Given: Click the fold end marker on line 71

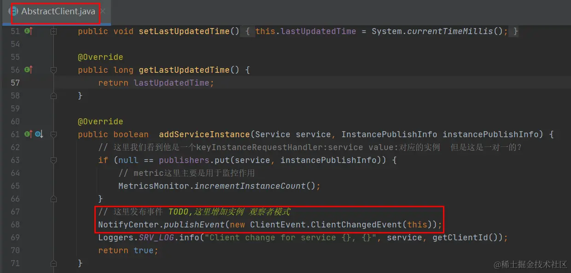Looking at the screenshot, I should 53,263.
